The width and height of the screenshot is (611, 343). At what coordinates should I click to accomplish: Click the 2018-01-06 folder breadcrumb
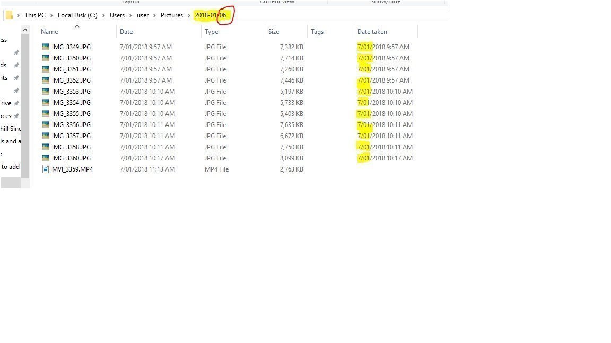click(x=211, y=15)
